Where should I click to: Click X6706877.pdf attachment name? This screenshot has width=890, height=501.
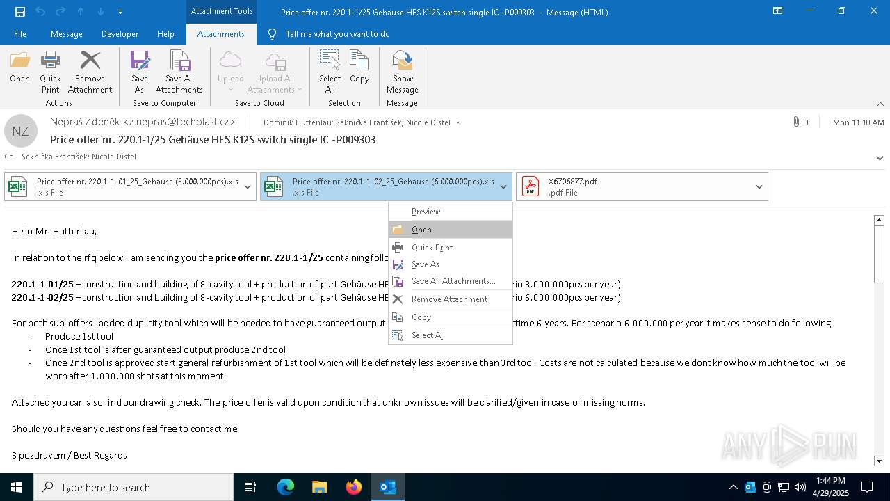point(572,182)
